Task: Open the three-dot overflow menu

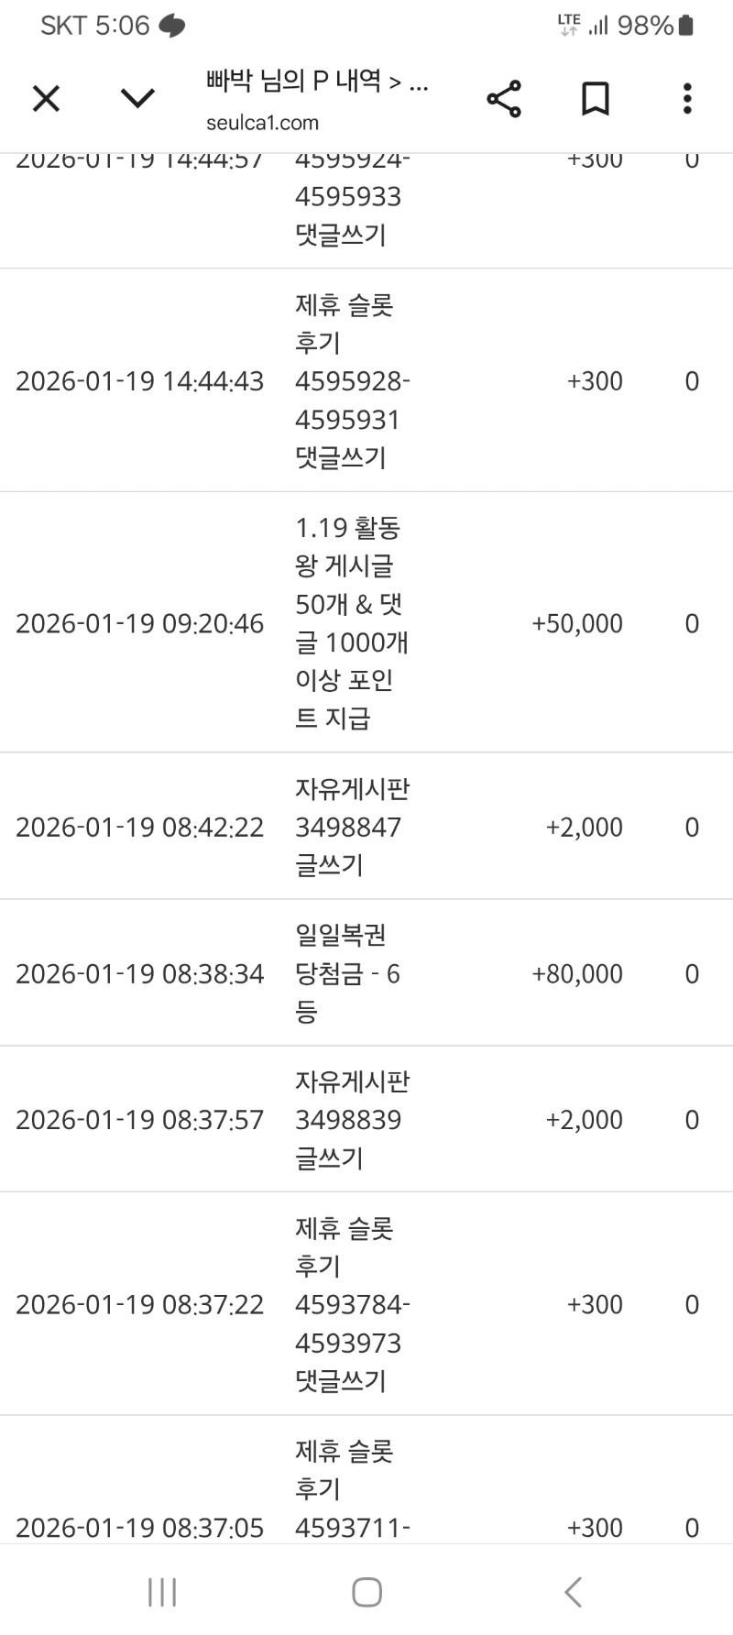Action: (x=687, y=98)
